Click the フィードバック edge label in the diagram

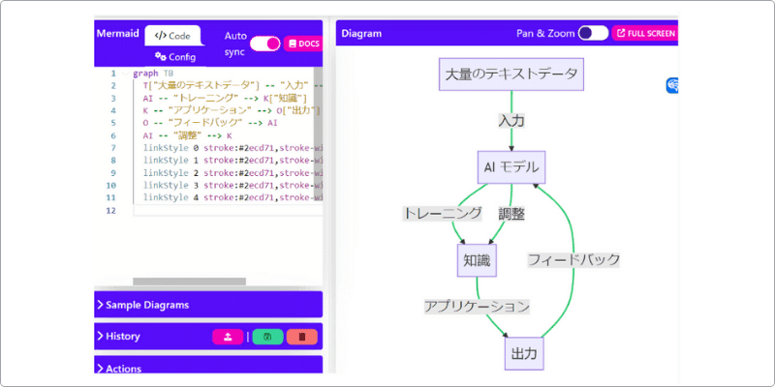[x=573, y=260]
